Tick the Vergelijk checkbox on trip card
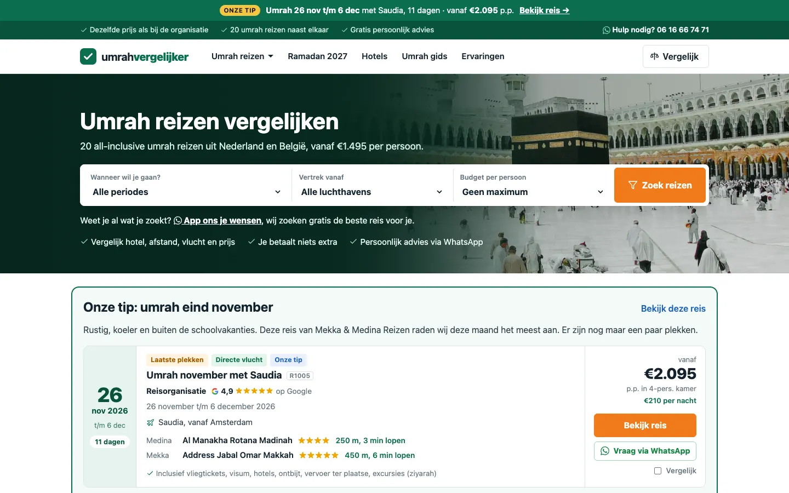The image size is (789, 493). tap(658, 471)
